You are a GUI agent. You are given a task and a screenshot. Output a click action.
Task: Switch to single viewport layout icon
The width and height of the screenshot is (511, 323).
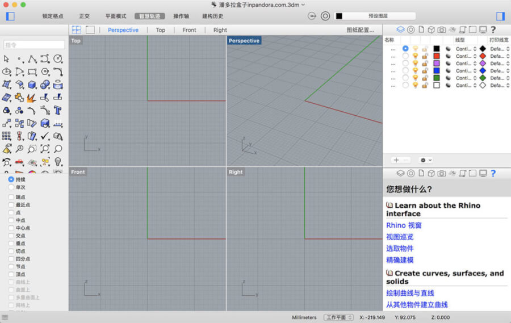pos(90,30)
